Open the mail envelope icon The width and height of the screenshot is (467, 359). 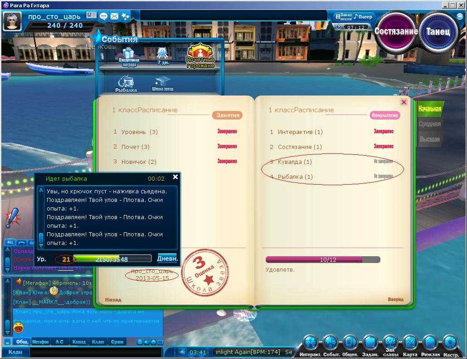click(x=114, y=16)
